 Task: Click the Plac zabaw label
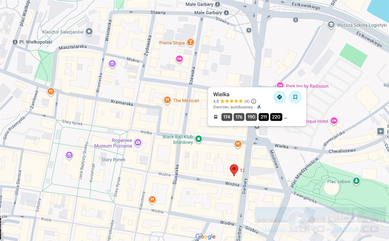[x=339, y=182]
